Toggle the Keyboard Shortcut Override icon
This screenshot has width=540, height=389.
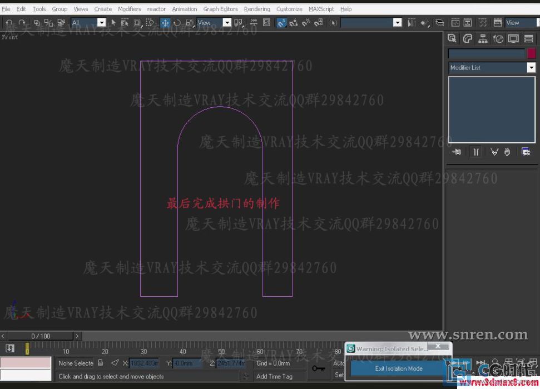coord(266,23)
